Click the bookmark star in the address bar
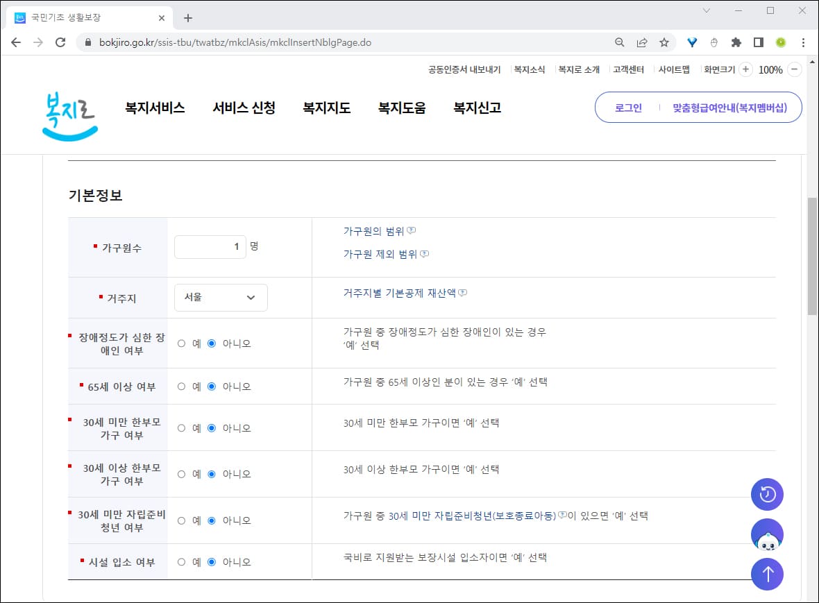Viewport: 819px width, 603px height. pyautogui.click(x=664, y=42)
